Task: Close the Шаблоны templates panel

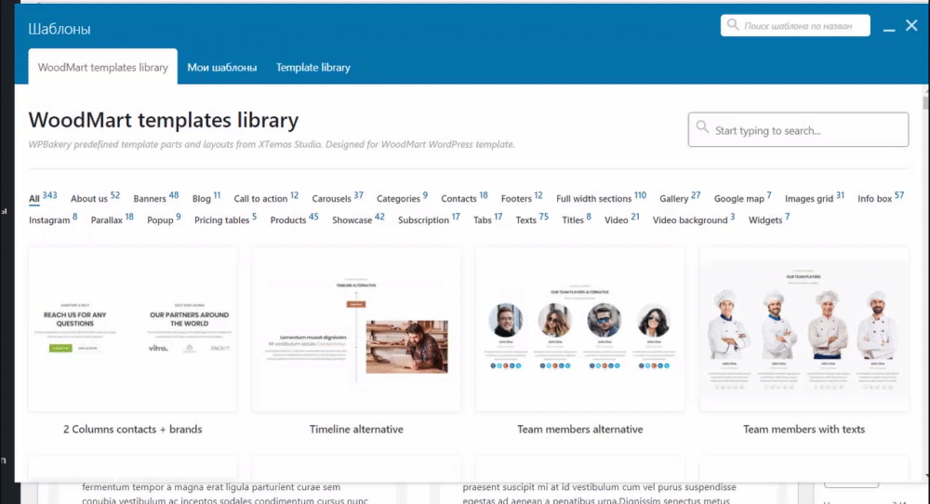Action: pyautogui.click(x=911, y=25)
